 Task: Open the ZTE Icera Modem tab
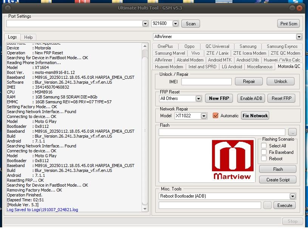[250, 53]
